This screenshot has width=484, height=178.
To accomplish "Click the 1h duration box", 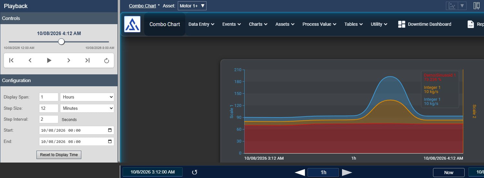I will [323, 173].
